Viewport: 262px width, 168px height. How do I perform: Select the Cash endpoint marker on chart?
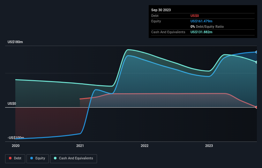point(257,62)
